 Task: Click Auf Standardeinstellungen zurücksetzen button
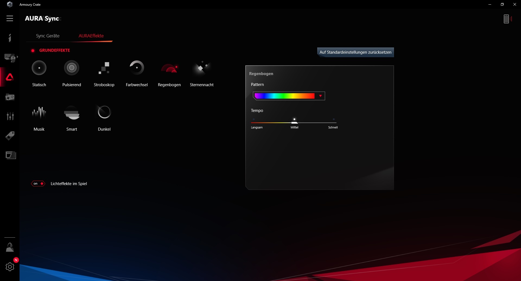point(355,52)
